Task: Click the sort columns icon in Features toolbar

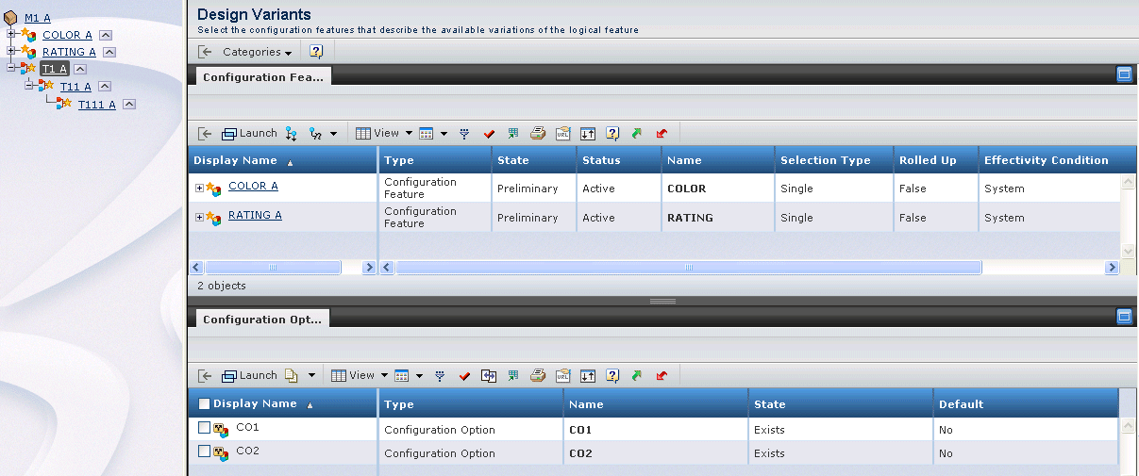Action: [588, 134]
